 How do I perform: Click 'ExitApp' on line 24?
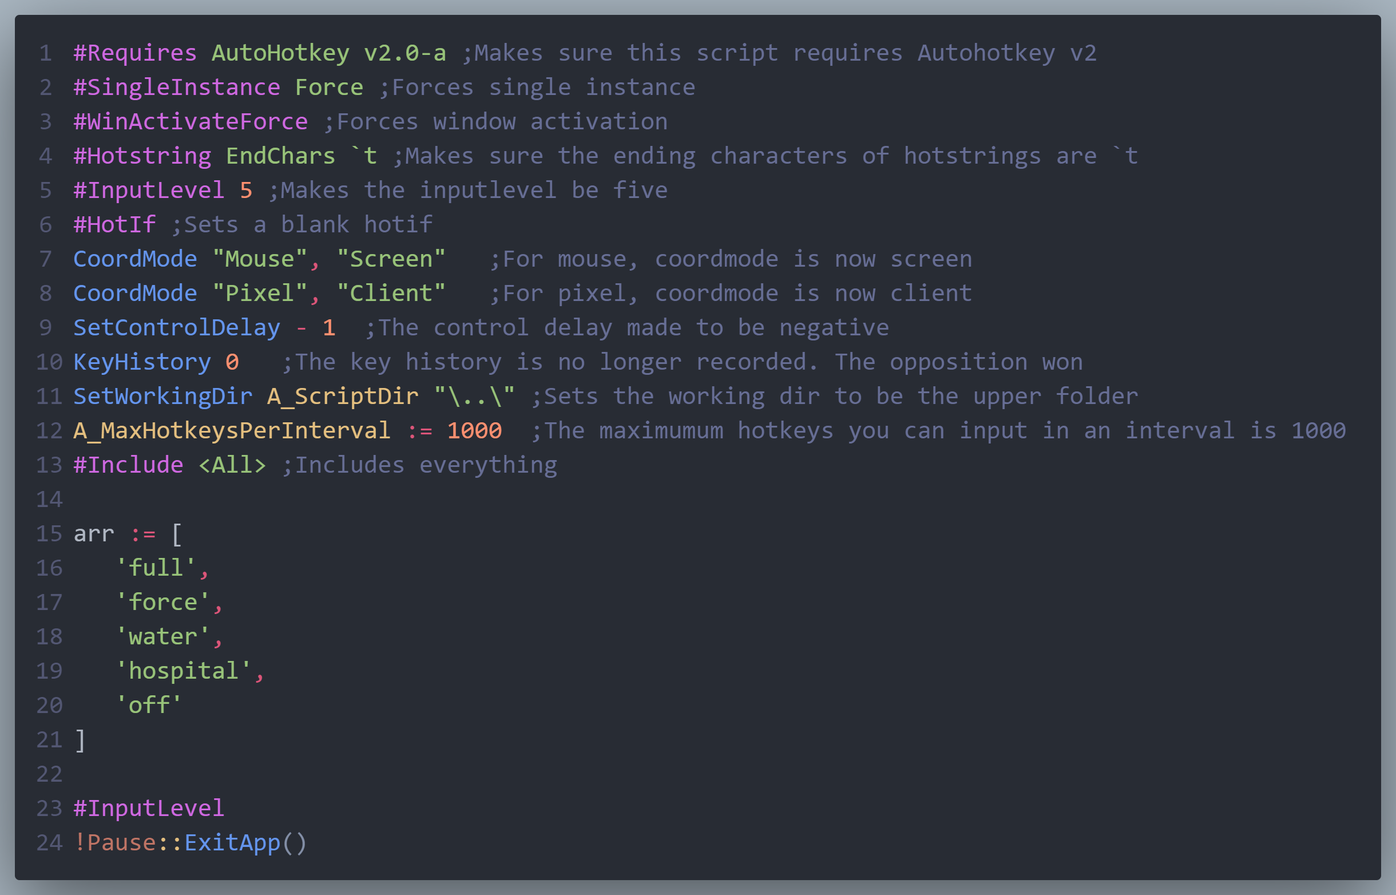(x=232, y=843)
